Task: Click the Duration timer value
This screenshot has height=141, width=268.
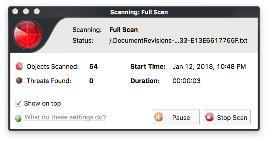Action: tap(186, 81)
